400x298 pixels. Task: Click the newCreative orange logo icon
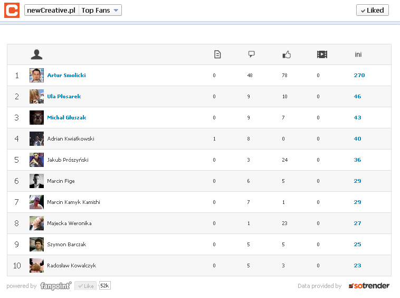[x=12, y=10]
